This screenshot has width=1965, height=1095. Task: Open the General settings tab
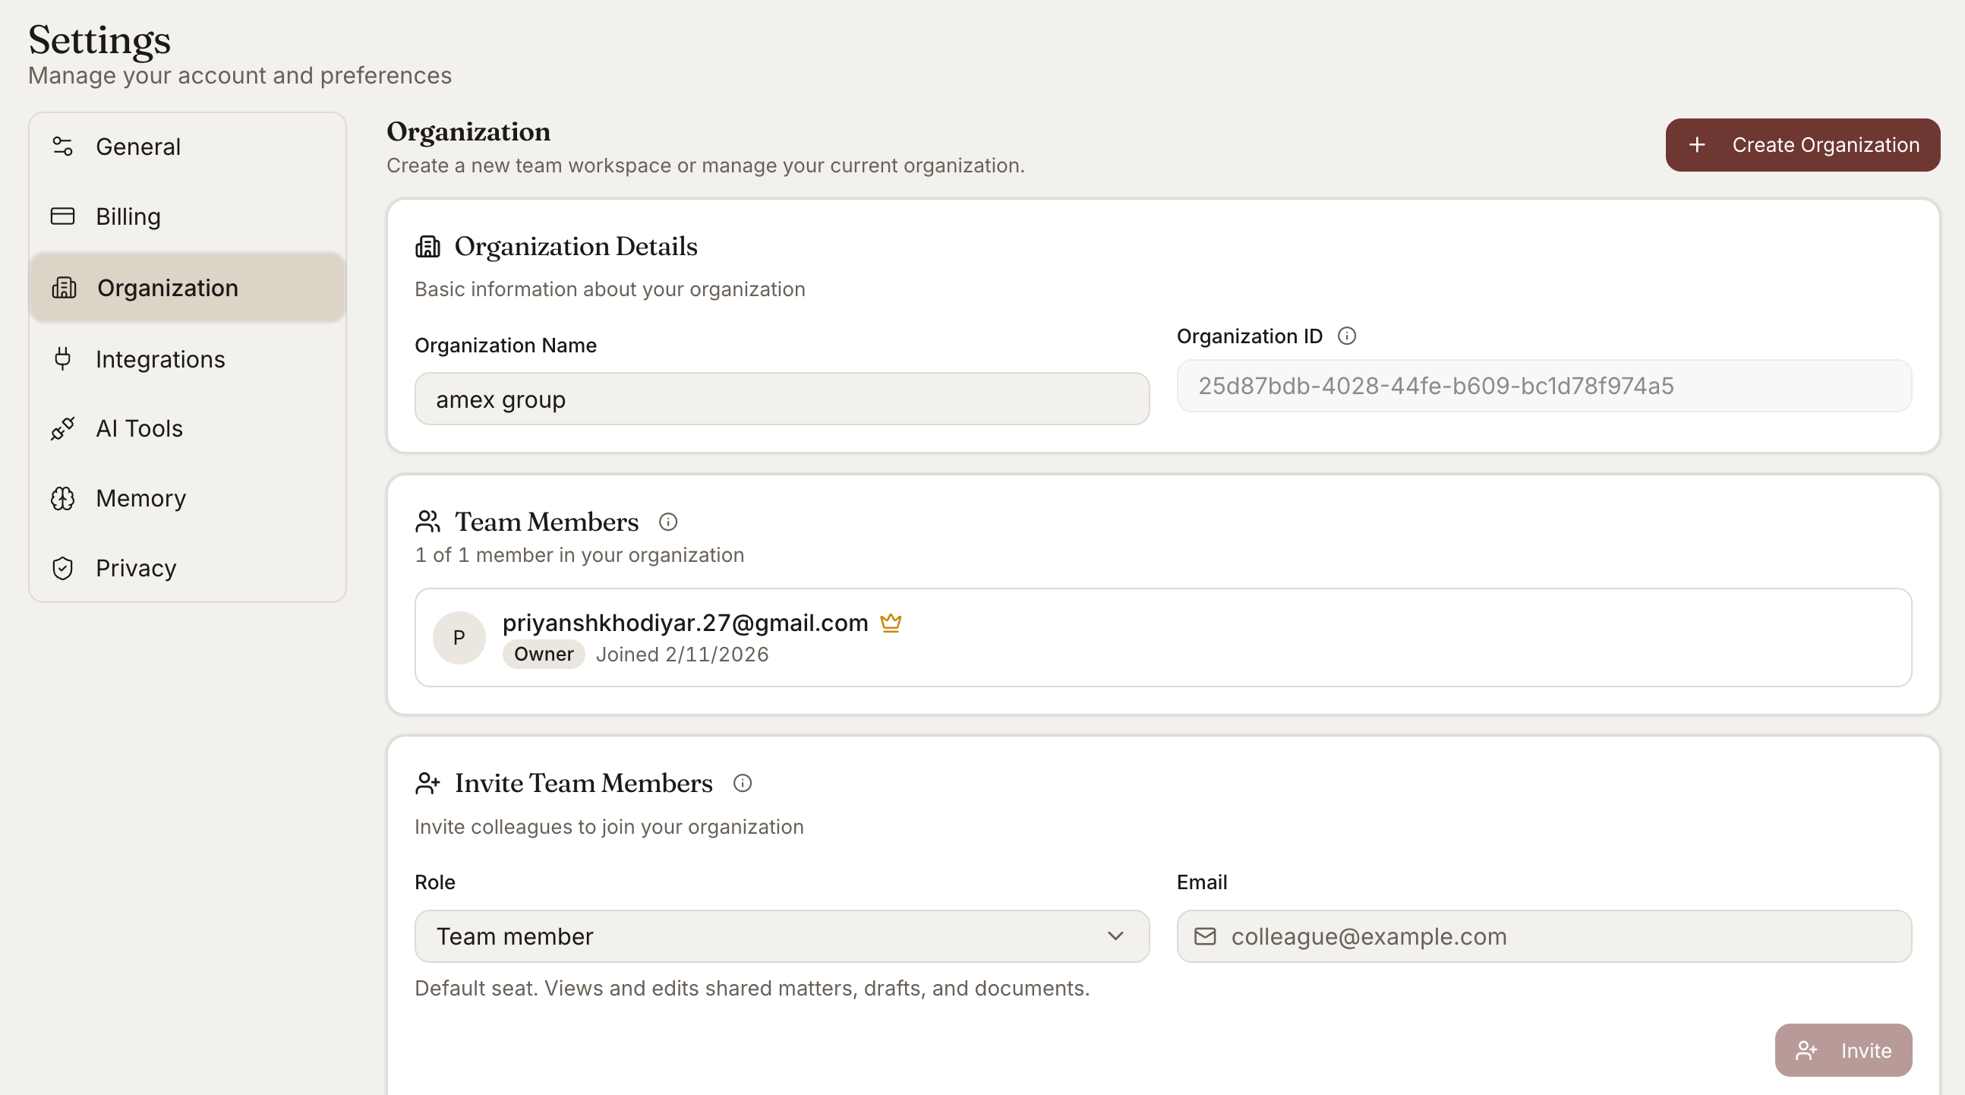[x=188, y=146]
